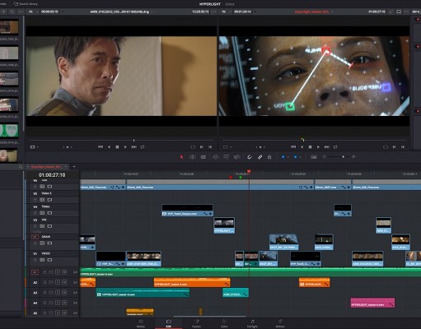Open source viewer options ellipsis menu
421x329 pixels.
pos(213,12)
